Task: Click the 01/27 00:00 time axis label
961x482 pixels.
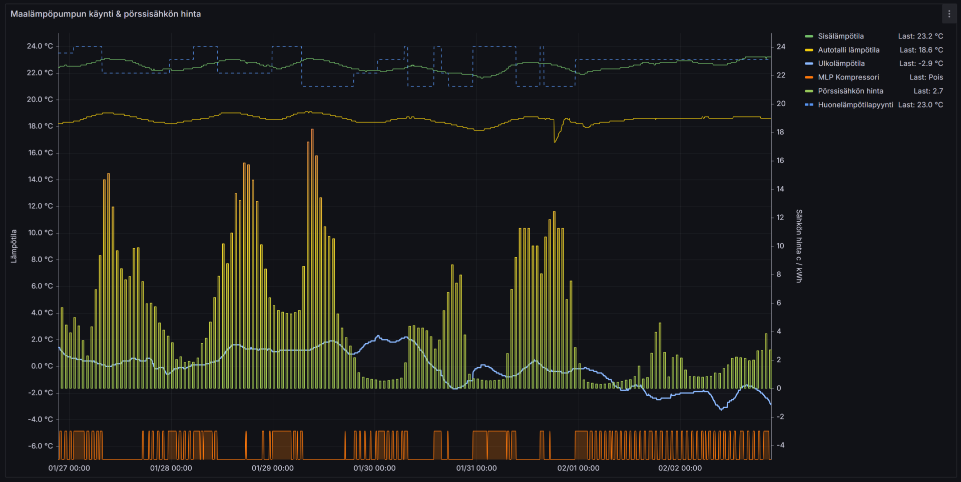Action: (69, 468)
